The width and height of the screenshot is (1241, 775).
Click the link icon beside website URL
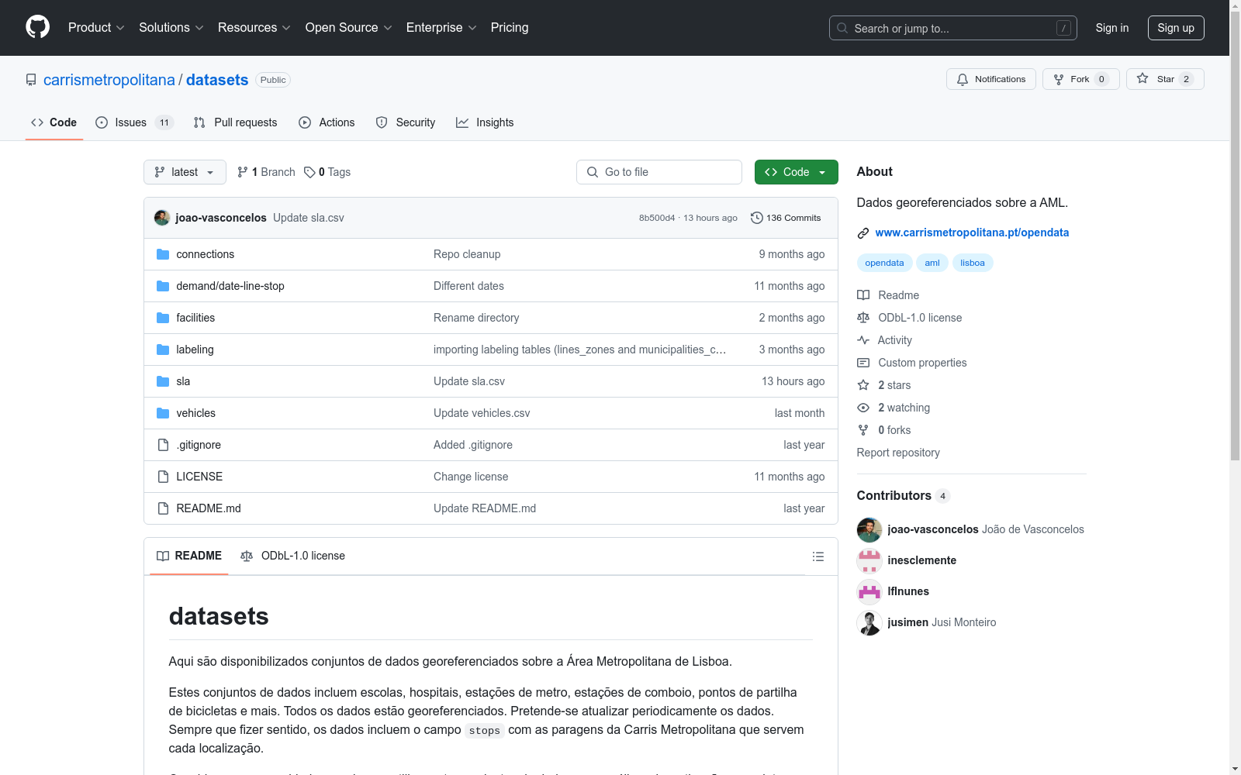(863, 233)
